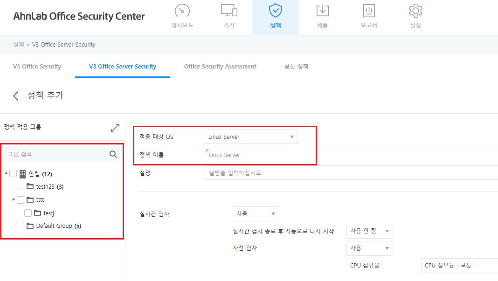Open the 실시간 검사 사용 dropdown
The width and height of the screenshot is (498, 281).
point(256,214)
